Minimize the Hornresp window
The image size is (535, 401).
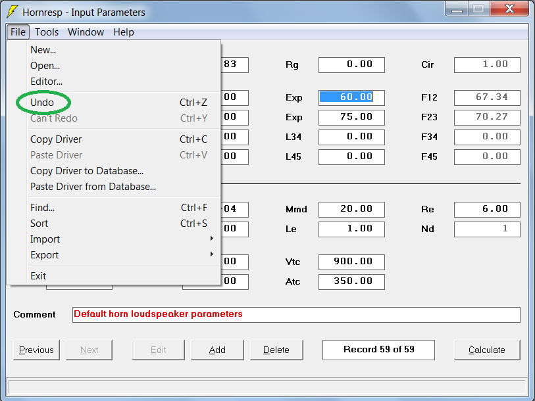(457, 9)
